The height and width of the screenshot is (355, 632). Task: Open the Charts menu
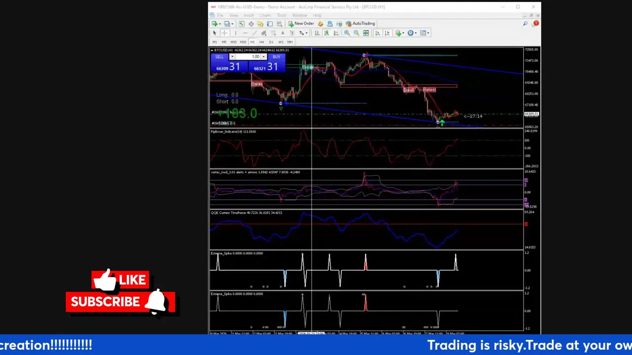265,15
